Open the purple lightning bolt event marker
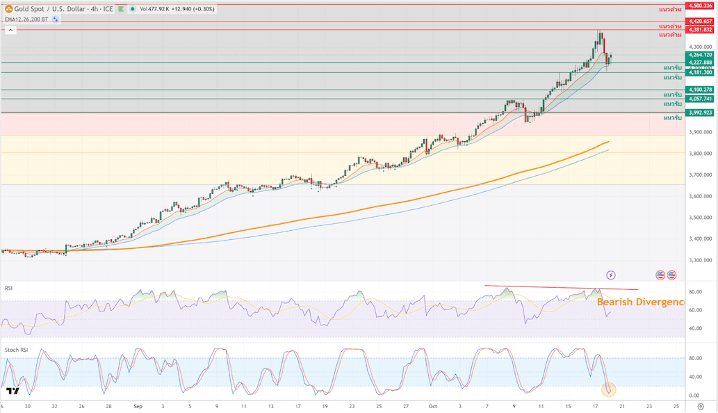Image resolution: width=718 pixels, height=413 pixels. point(611,275)
